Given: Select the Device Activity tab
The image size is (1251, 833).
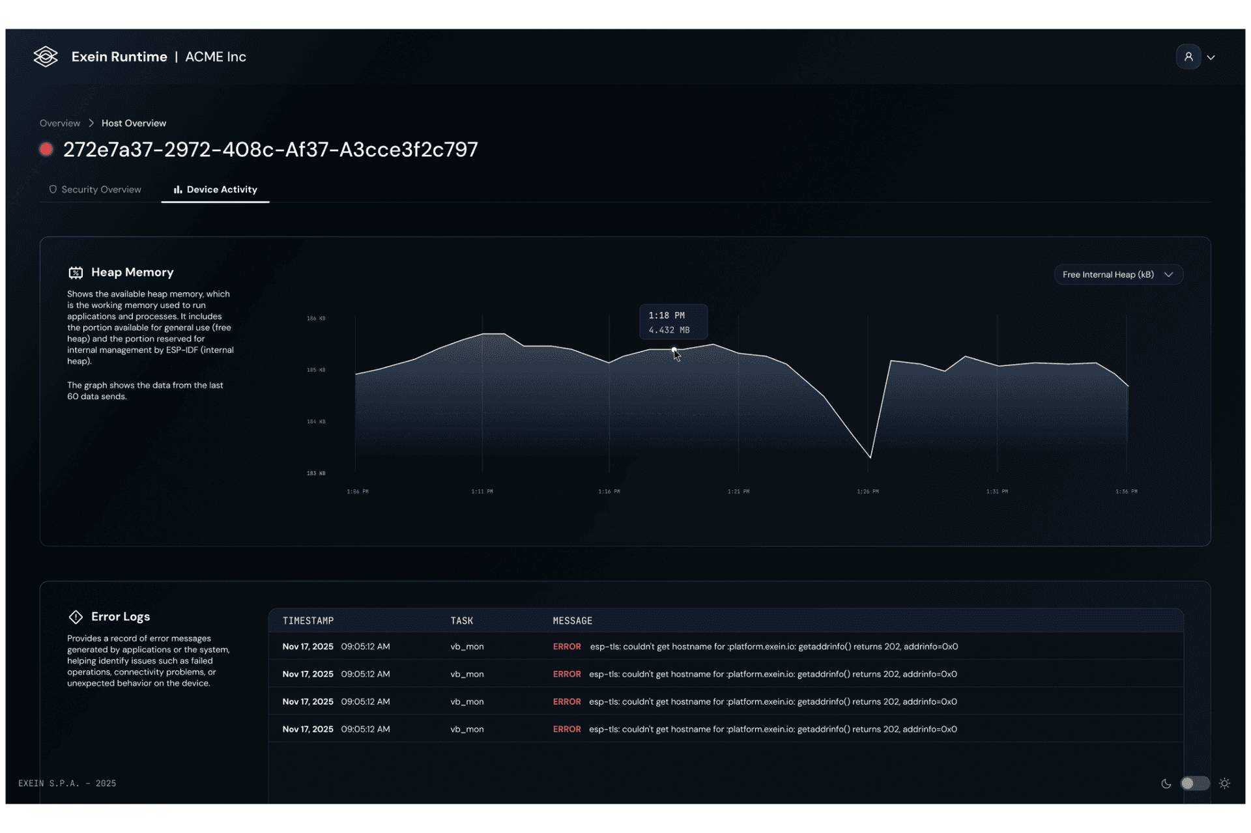Looking at the screenshot, I should 216,190.
